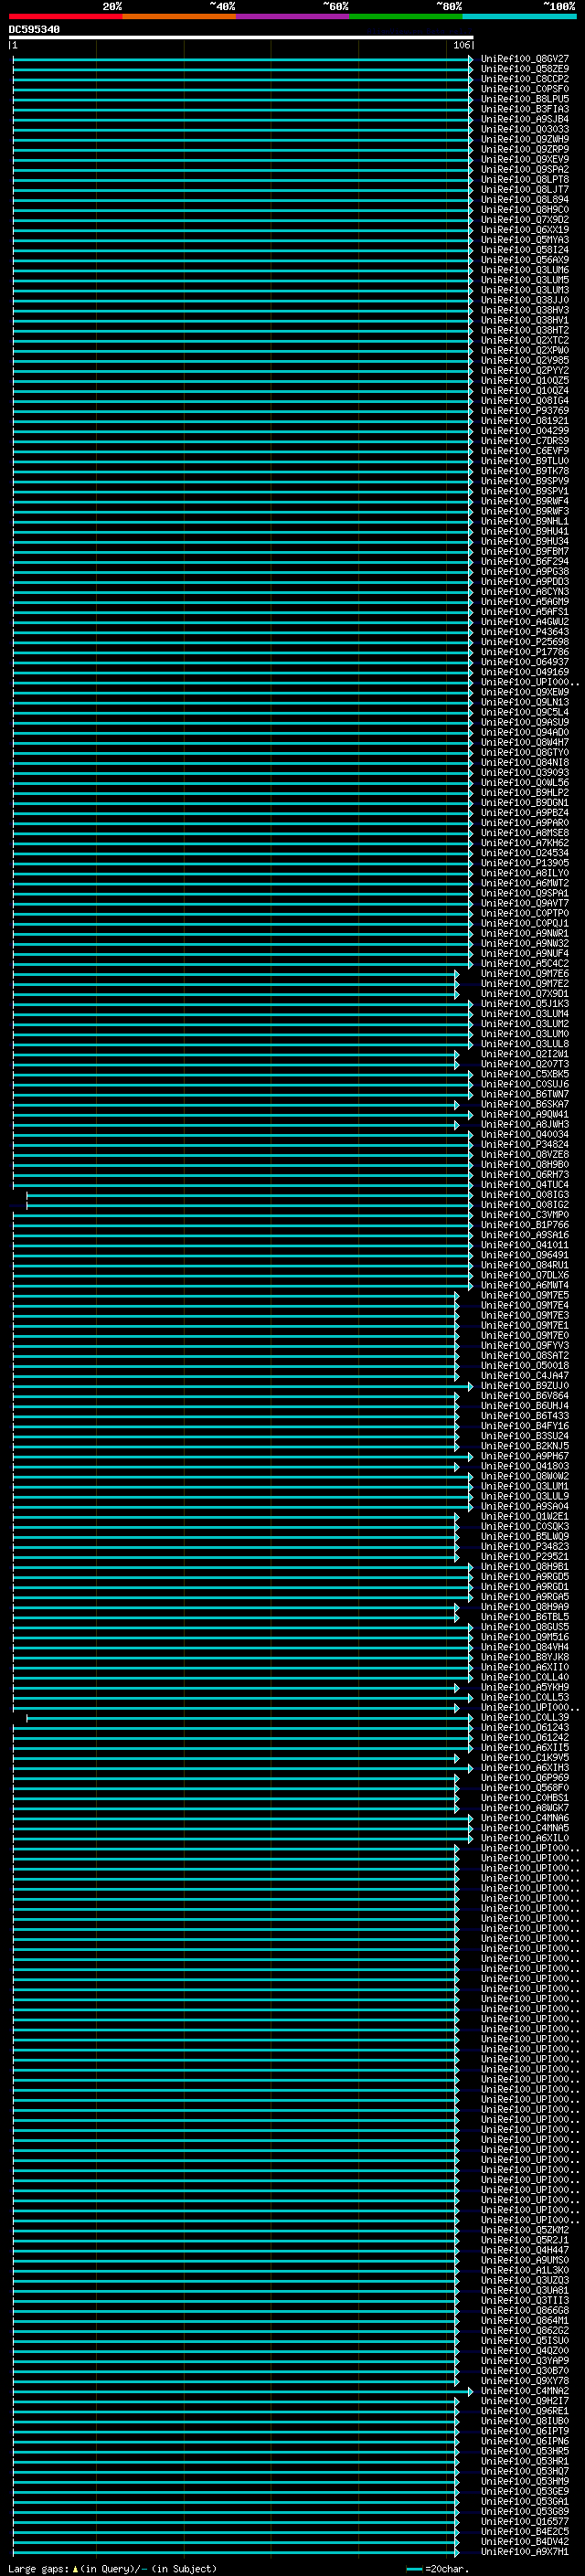
Task: Click alignment row label UniRef100_Q3LUL8
Action: tap(524, 1044)
